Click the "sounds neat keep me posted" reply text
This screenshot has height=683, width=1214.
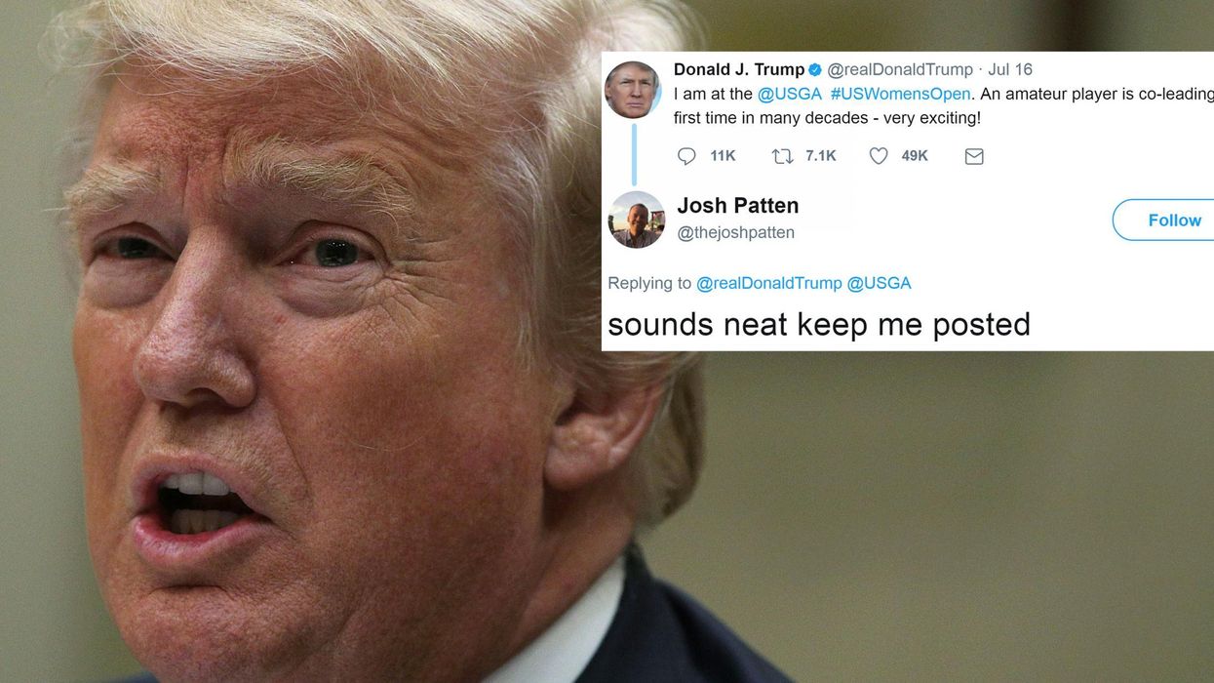(819, 324)
